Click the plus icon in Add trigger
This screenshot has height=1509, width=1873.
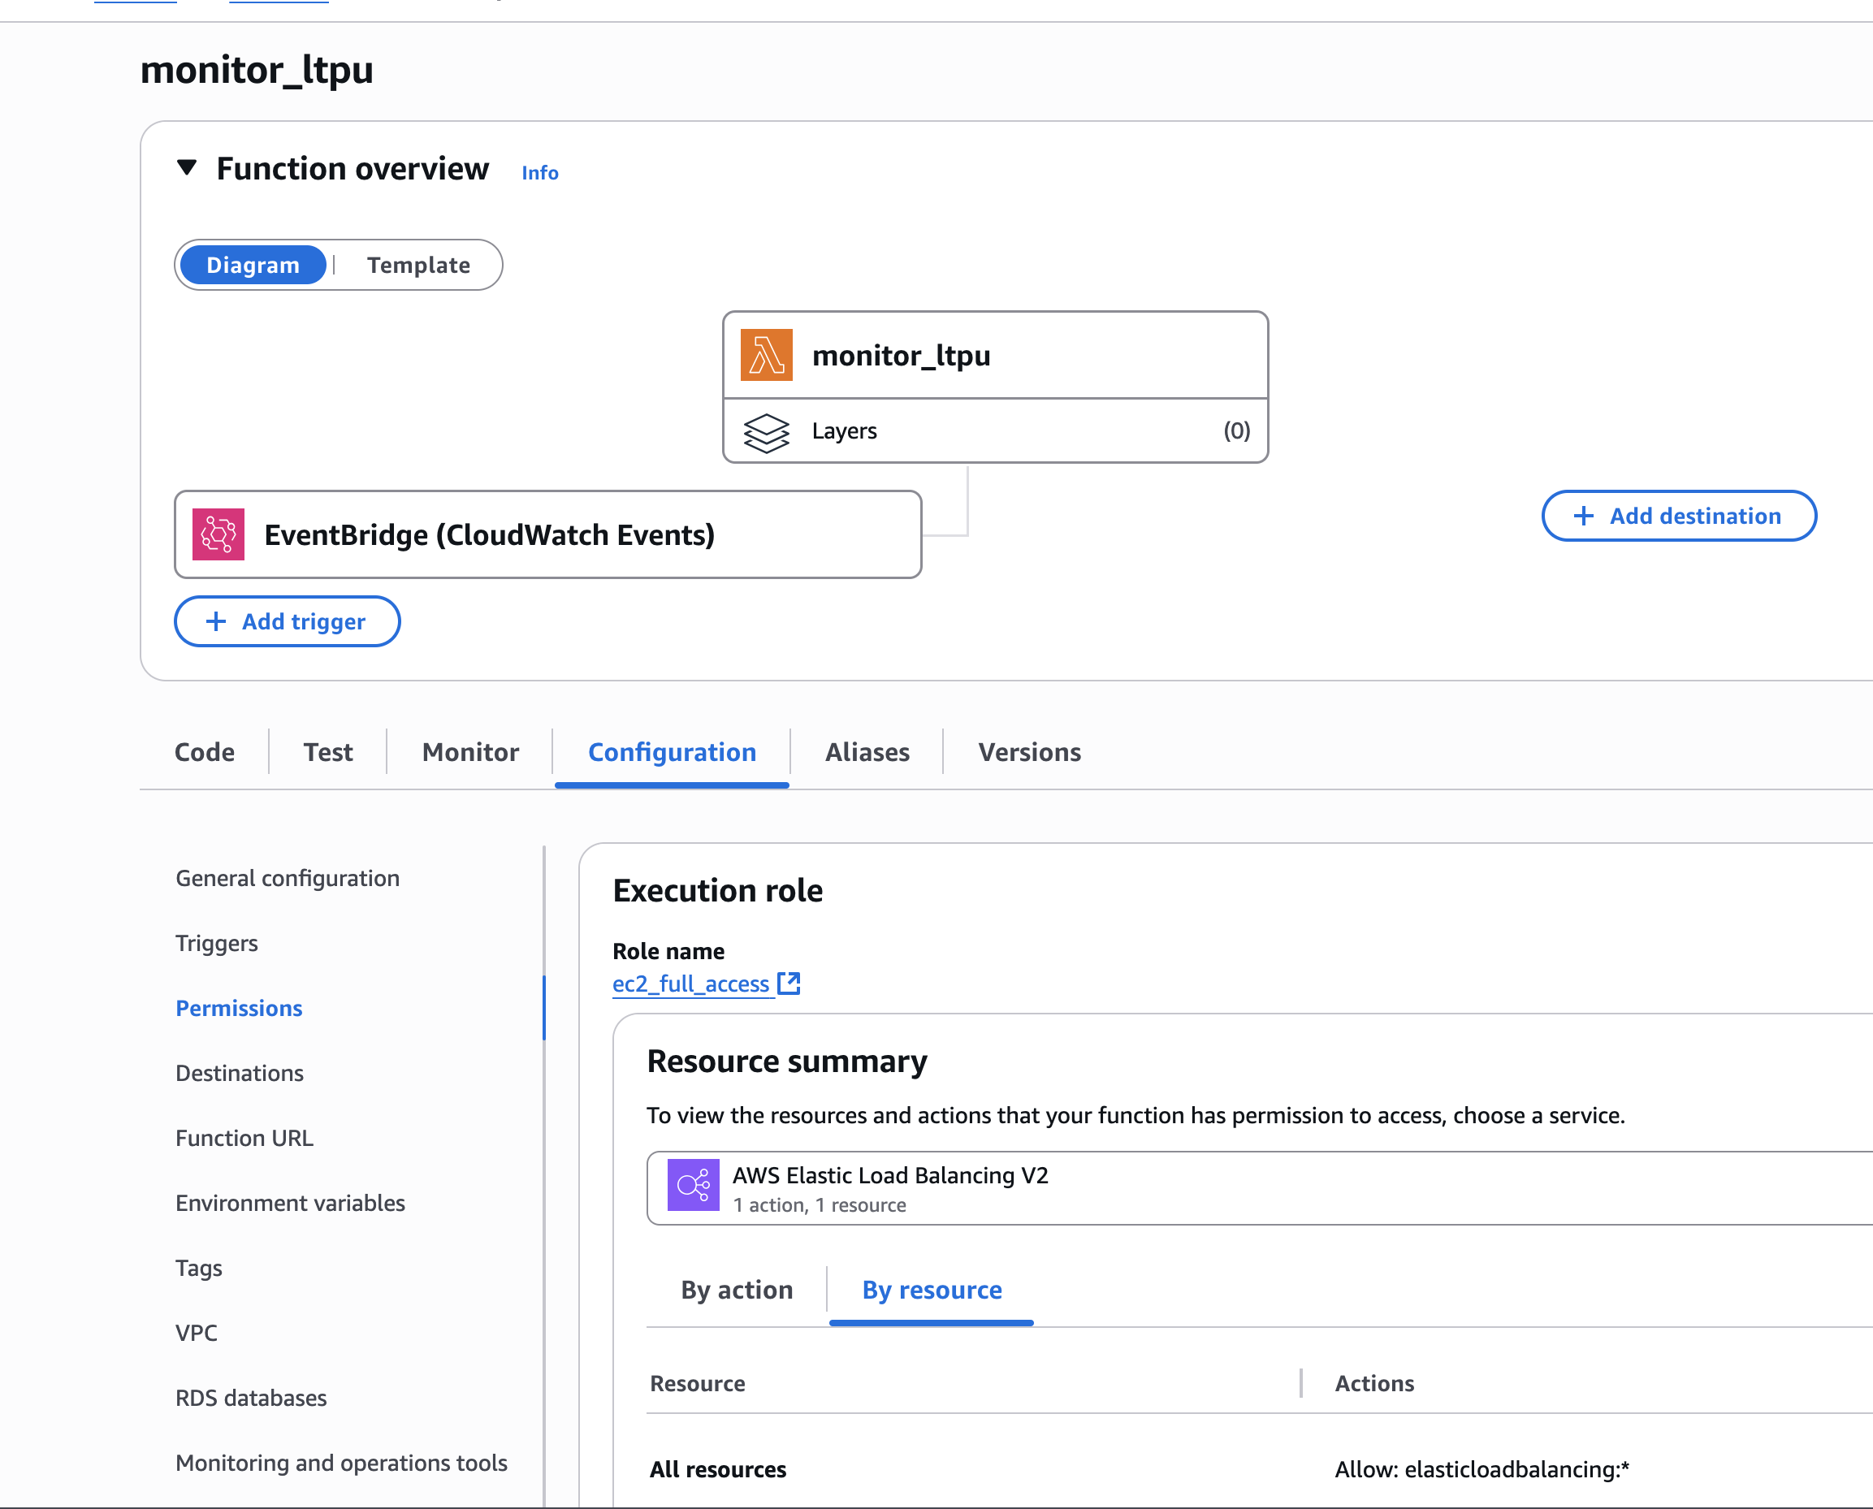pos(215,621)
